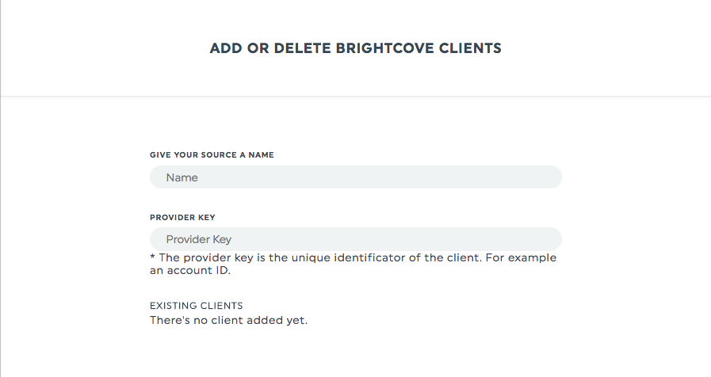Click the provider key helper text paragraph

[x=354, y=265]
